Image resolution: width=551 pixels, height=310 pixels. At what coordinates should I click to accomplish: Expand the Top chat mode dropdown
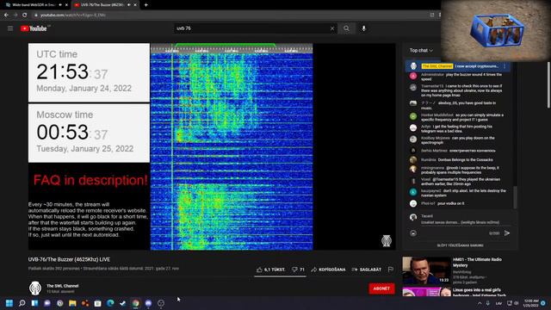[421, 51]
